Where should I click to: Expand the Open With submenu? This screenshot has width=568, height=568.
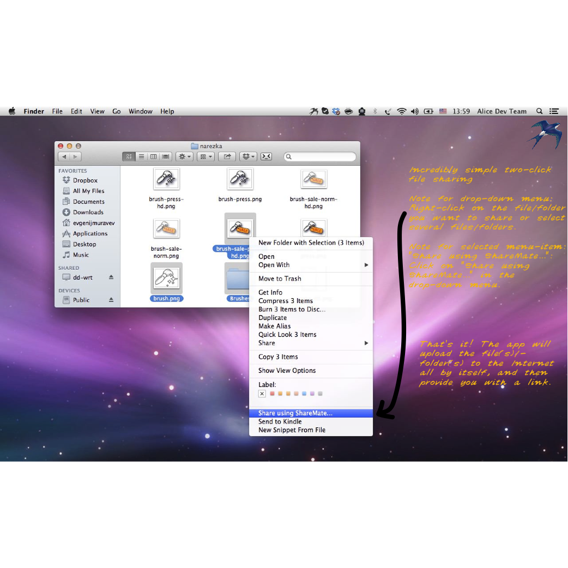(311, 265)
